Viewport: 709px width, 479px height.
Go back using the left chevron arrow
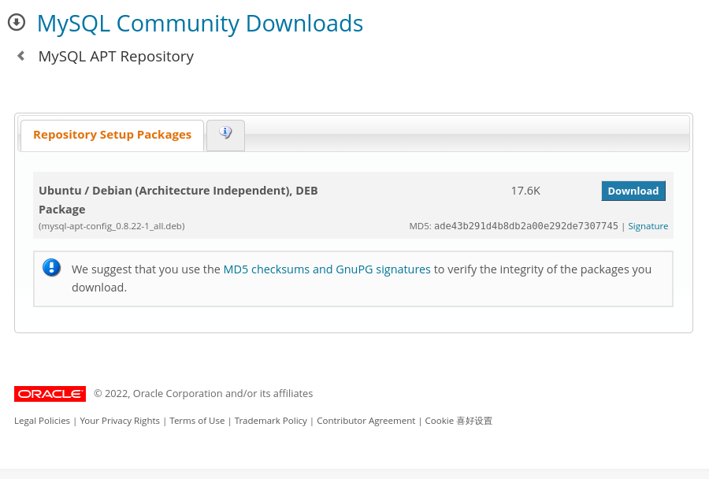20,56
